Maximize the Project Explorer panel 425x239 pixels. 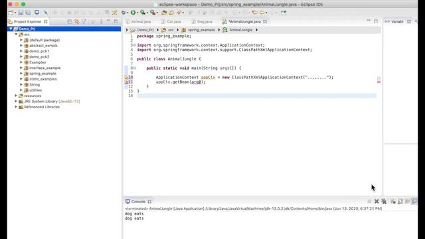(x=116, y=21)
